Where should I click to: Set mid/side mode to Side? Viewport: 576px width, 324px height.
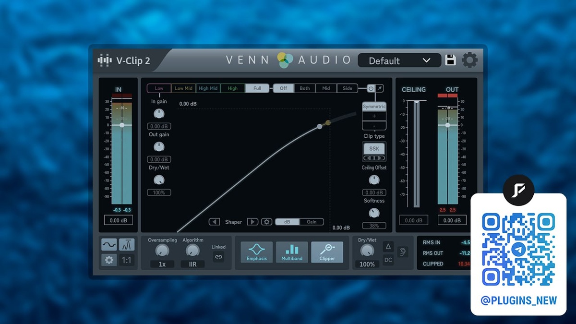click(348, 88)
